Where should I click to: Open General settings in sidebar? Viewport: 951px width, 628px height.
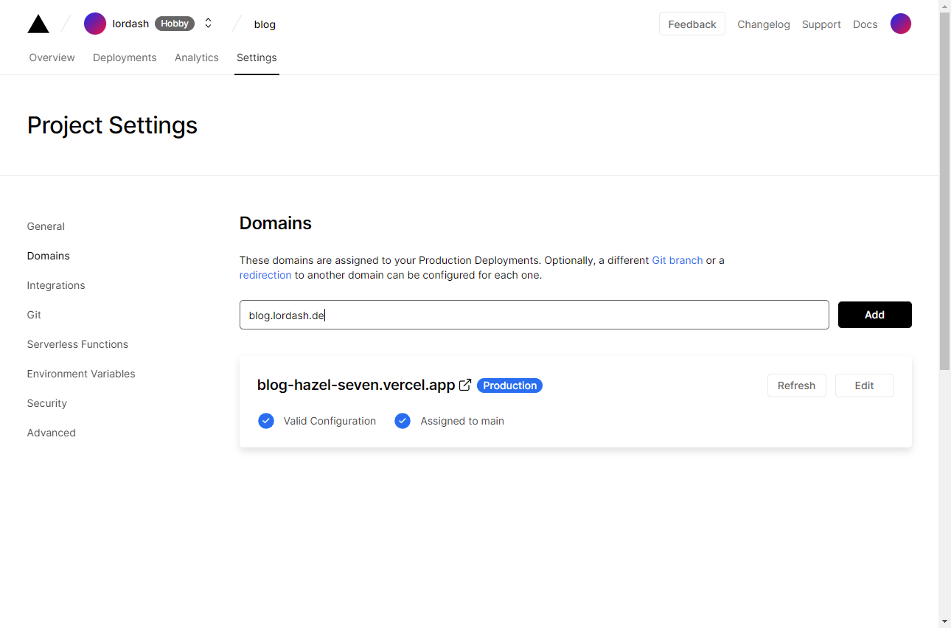pos(46,226)
